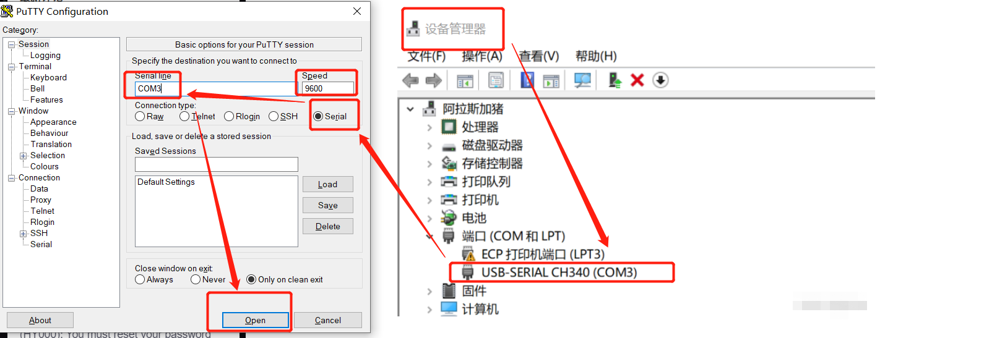Click the Open button in PuTTY
The height and width of the screenshot is (338, 997).
pyautogui.click(x=255, y=320)
